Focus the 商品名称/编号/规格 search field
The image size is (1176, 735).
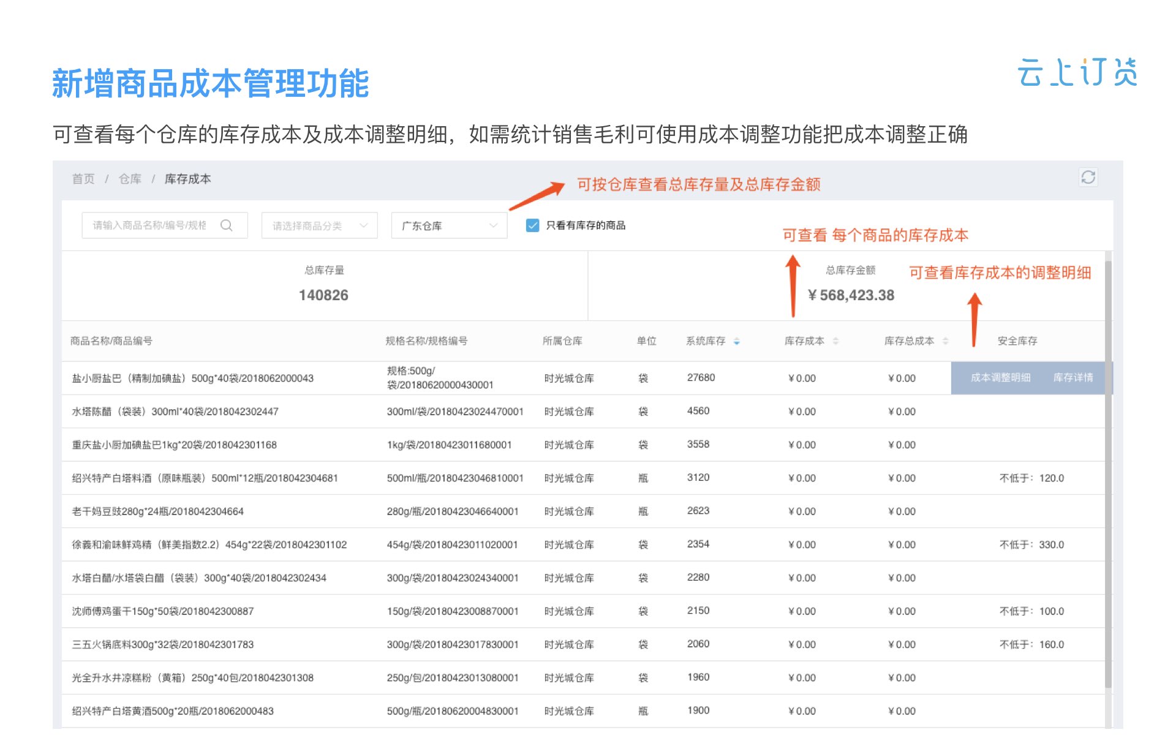(x=164, y=225)
